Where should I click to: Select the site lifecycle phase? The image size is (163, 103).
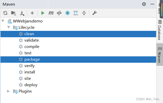pos(78,79)
